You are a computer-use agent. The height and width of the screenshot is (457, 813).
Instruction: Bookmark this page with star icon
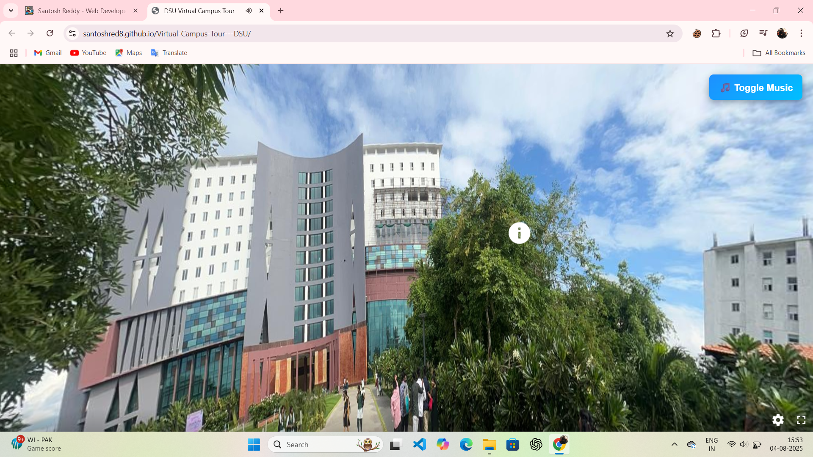point(670,33)
